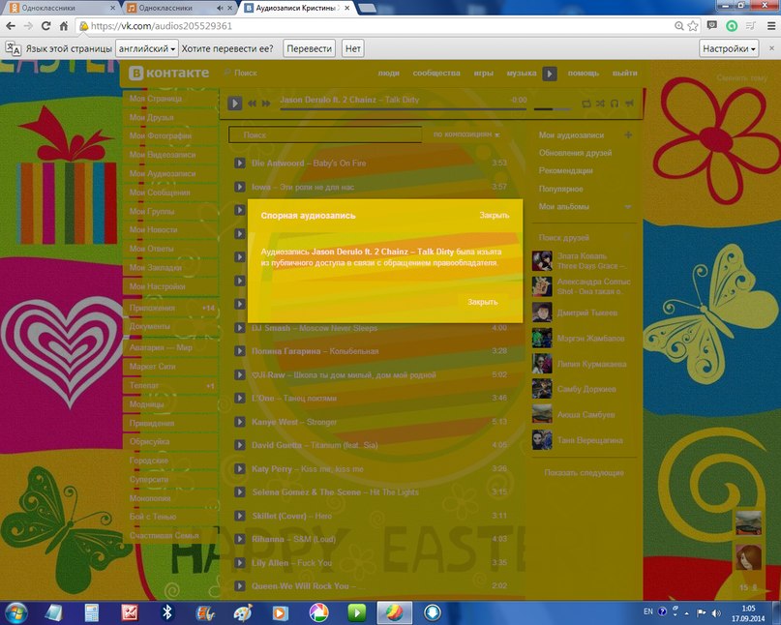Image resolution: width=781 pixels, height=625 pixels.
Task: Click музыка in the VK header
Action: pyautogui.click(x=521, y=73)
